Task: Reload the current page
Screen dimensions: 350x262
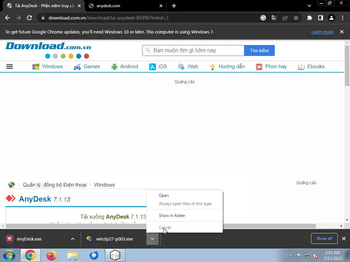Action: pos(29,18)
